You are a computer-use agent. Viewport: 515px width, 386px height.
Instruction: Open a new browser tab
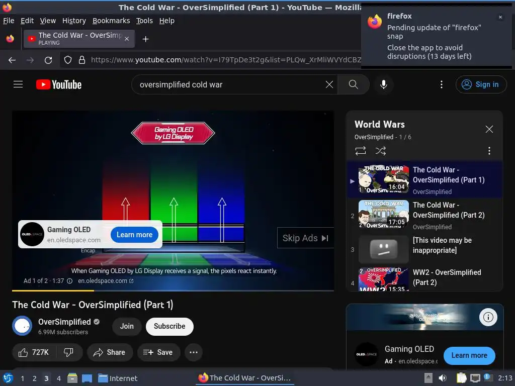(x=145, y=39)
